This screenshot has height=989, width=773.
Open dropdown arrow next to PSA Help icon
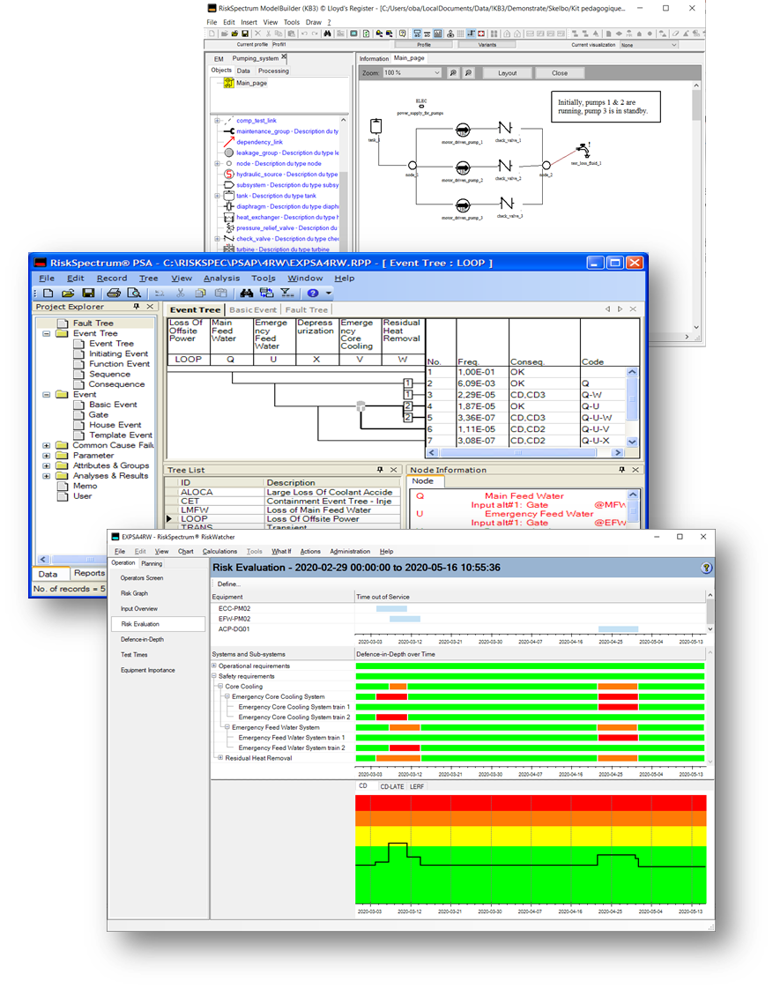click(x=329, y=294)
